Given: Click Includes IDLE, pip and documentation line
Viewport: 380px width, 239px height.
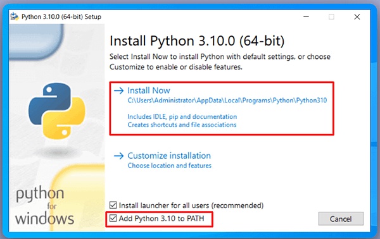Looking at the screenshot, I should 182,116.
